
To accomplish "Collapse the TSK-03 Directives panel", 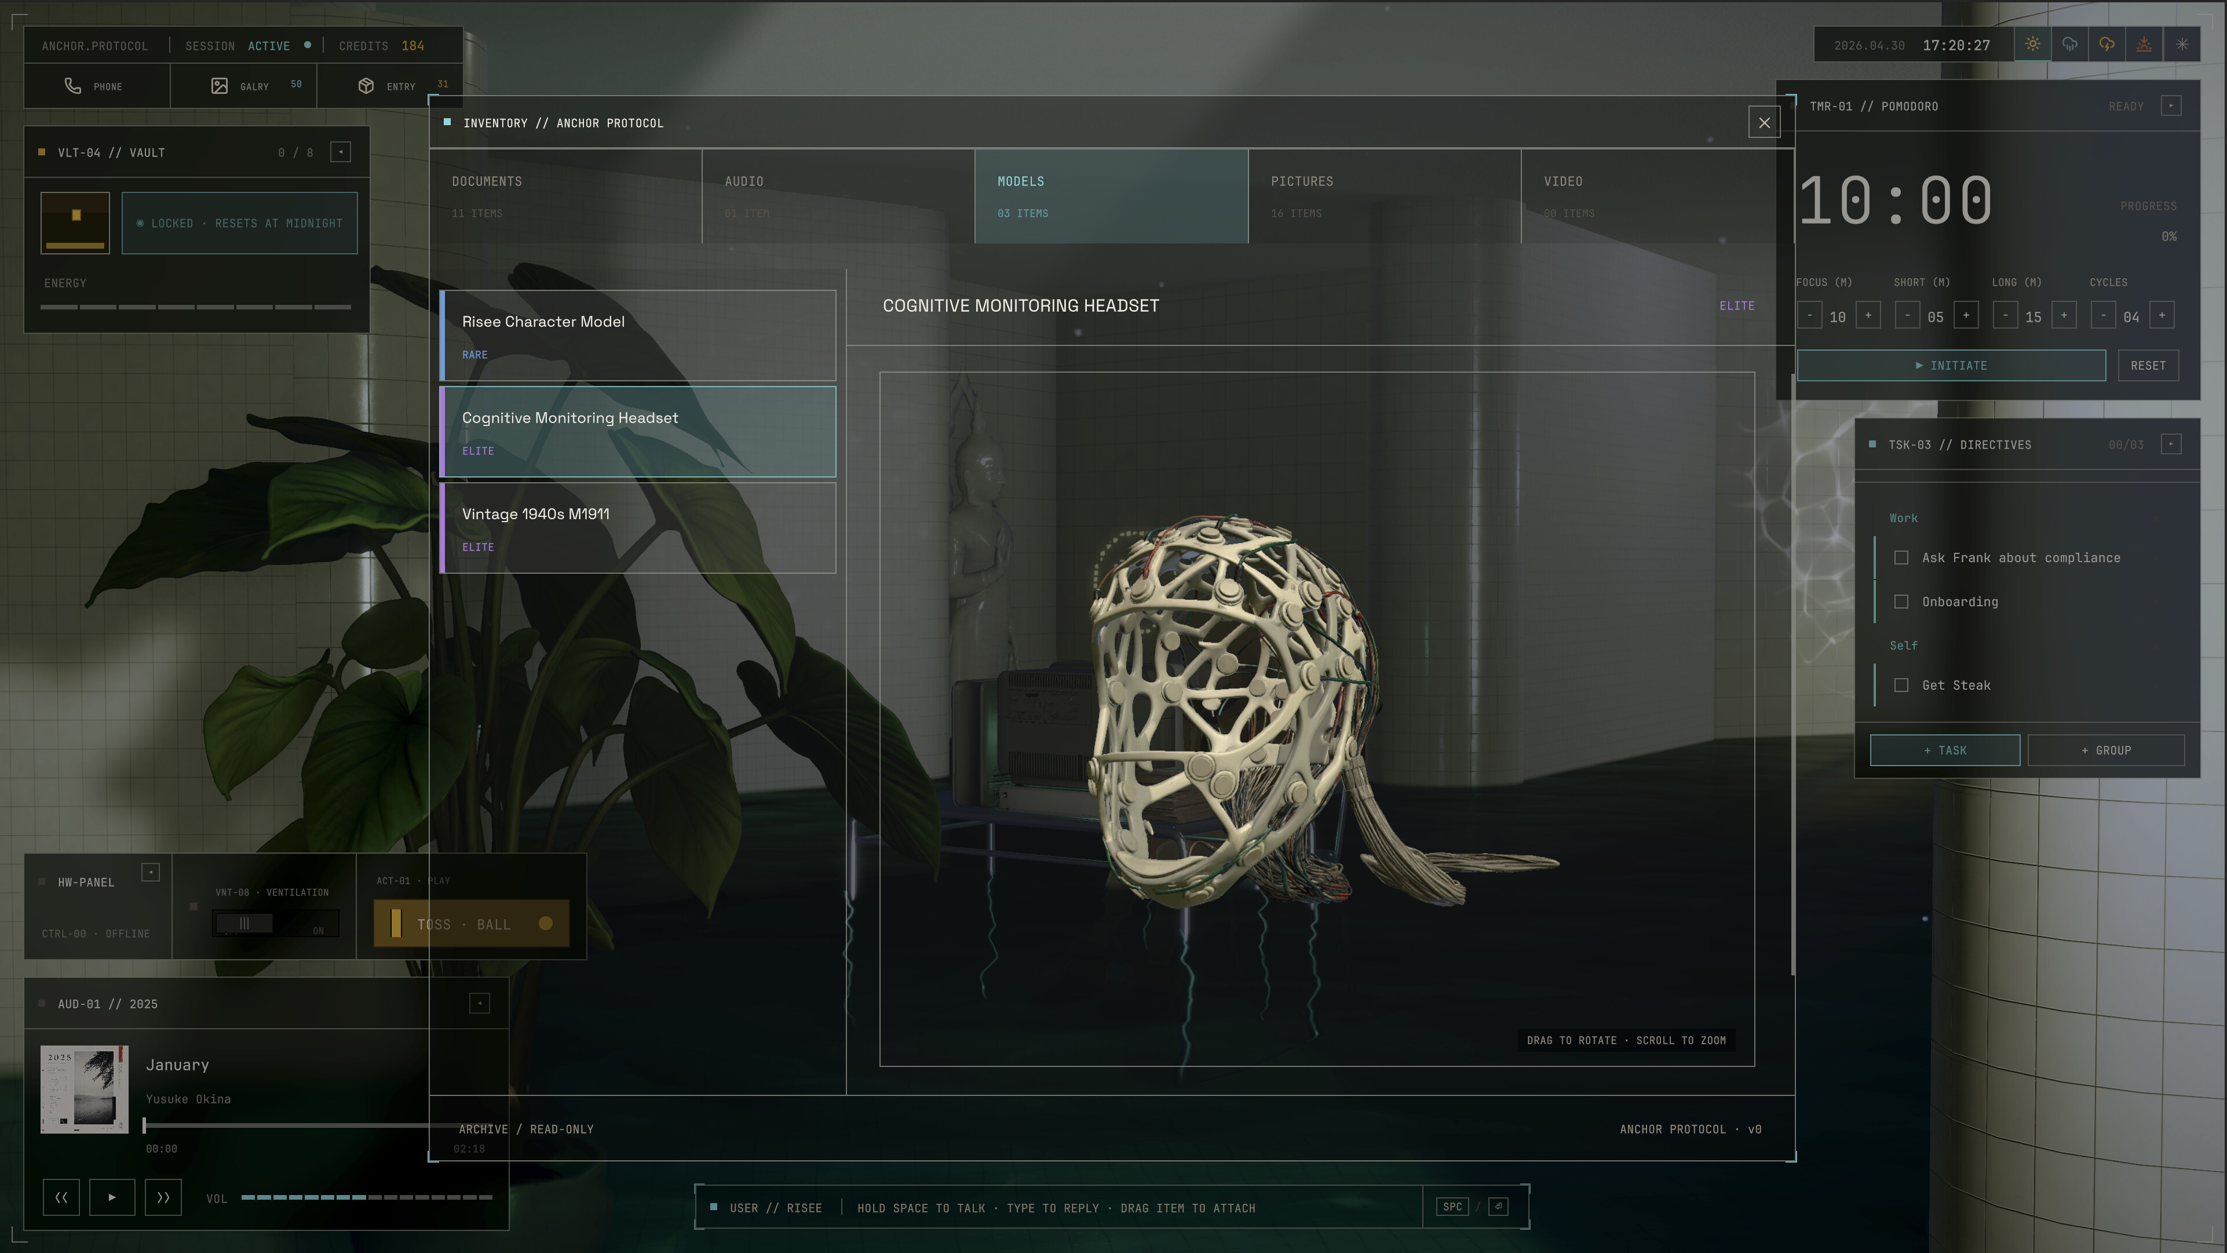I will coord(2171,445).
